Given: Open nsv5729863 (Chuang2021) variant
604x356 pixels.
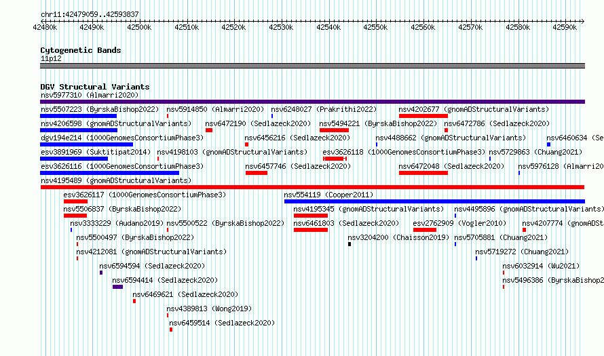Looking at the screenshot, I should [x=536, y=152].
